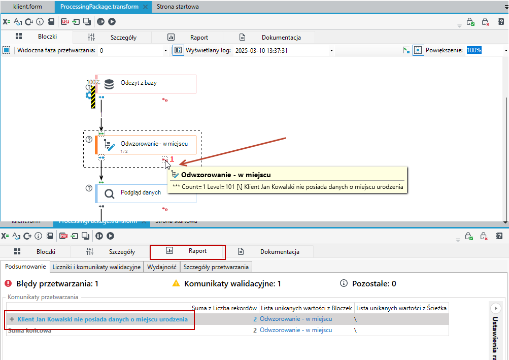Viewport: 509px width, 360px height.
Task: Open the Powiększenie zoom dropdown arrow
Action: 506,51
